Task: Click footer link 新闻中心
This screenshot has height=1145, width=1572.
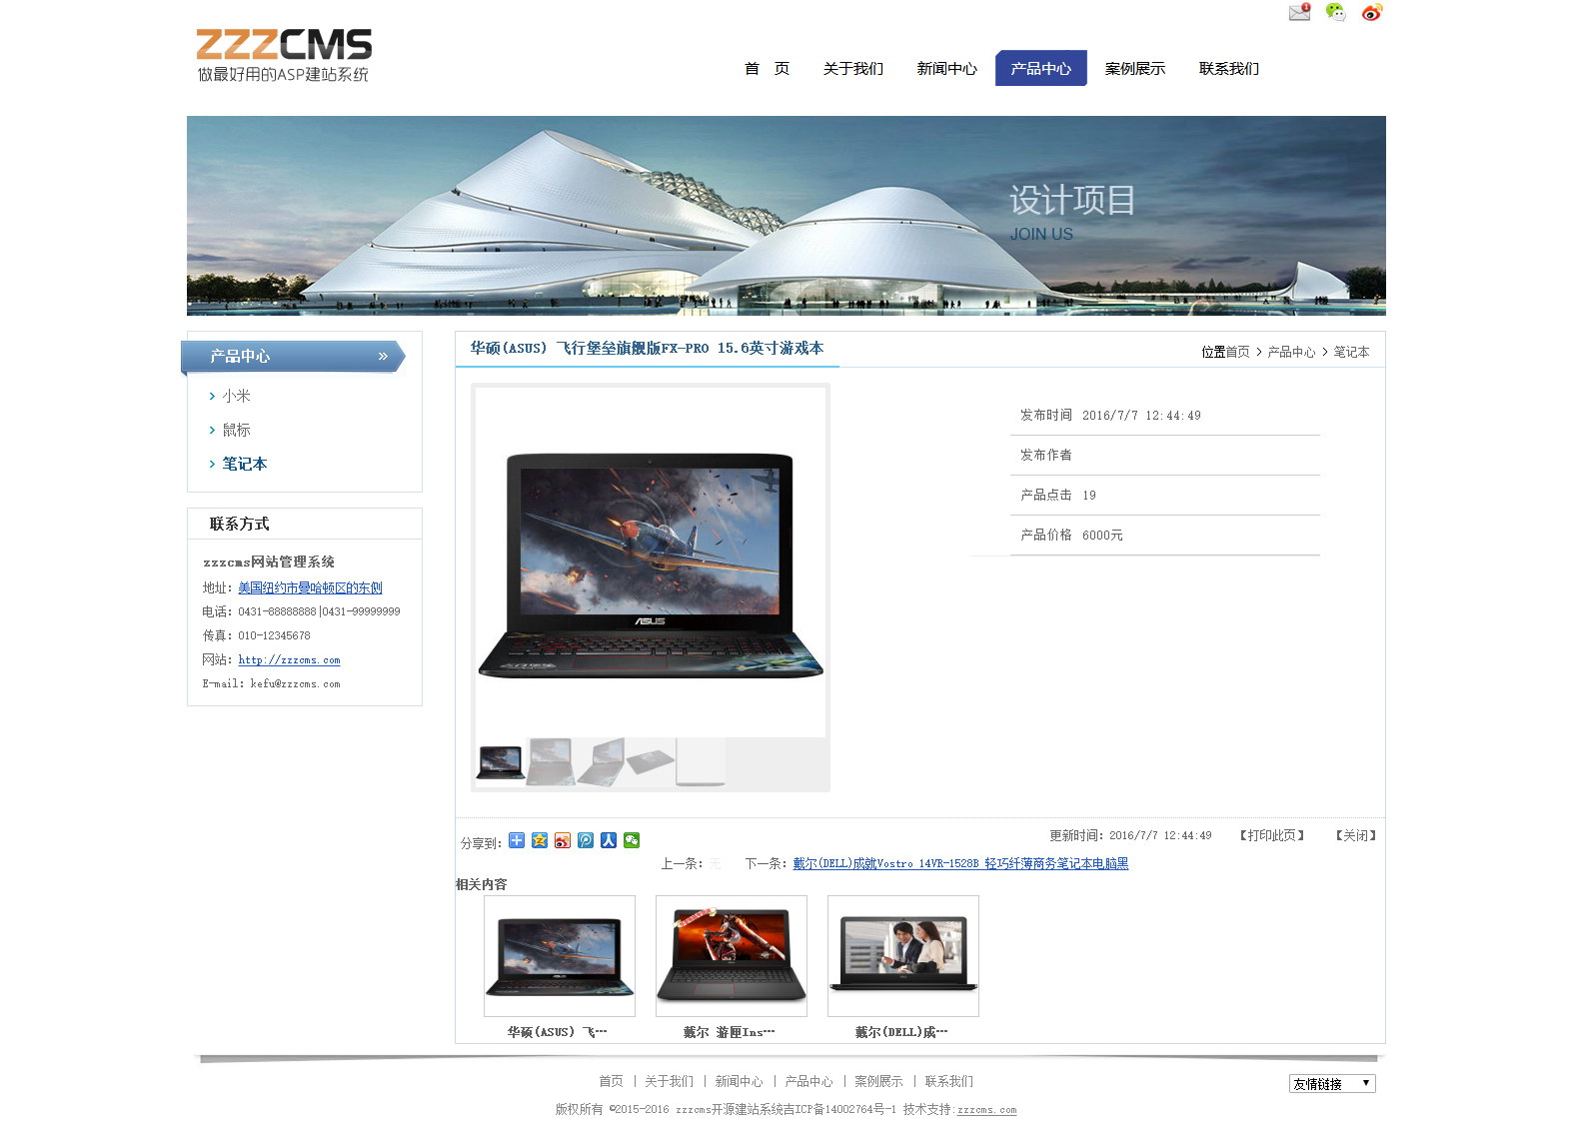Action: coord(739,1081)
